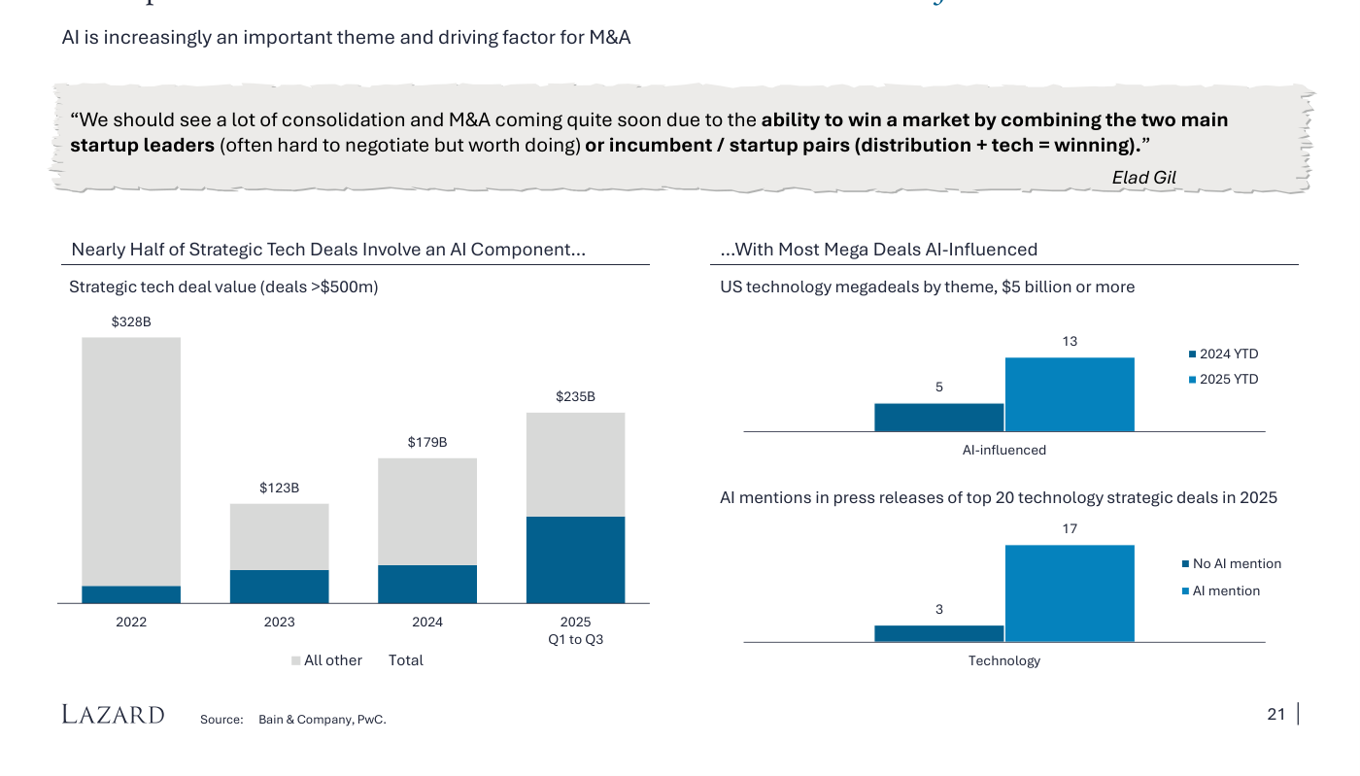Click the Technology bar labeled 17
The height and width of the screenshot is (776, 1360).
(x=1070, y=593)
